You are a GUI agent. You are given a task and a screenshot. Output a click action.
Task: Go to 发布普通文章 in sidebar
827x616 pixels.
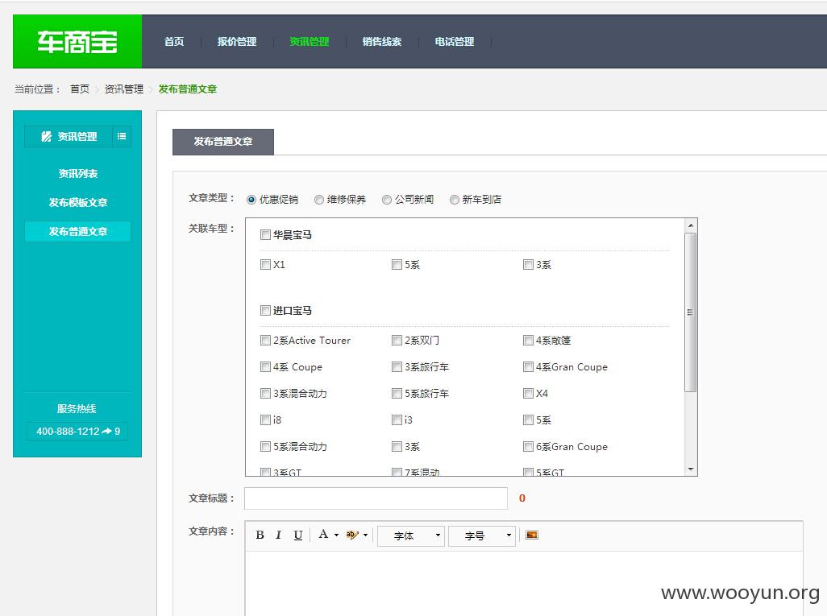77,231
